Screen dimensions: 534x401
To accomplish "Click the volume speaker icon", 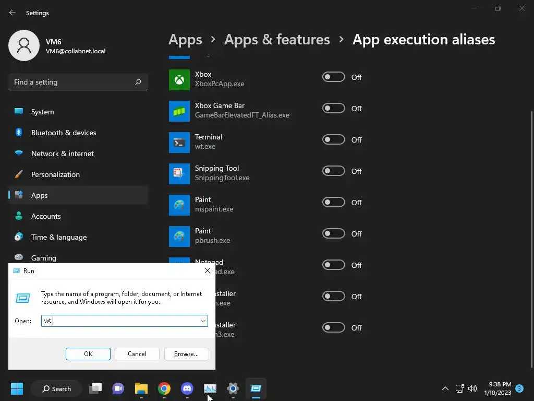I will (x=472, y=388).
